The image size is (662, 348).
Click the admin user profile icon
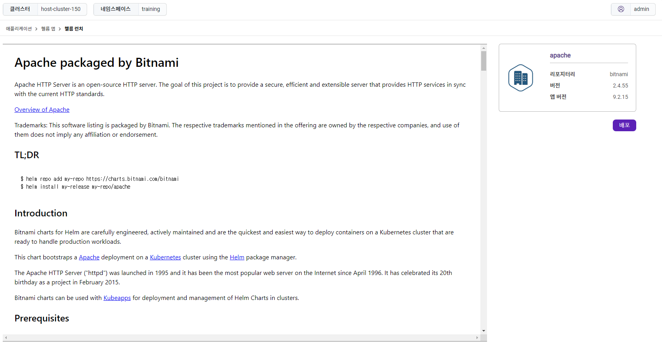tap(621, 9)
